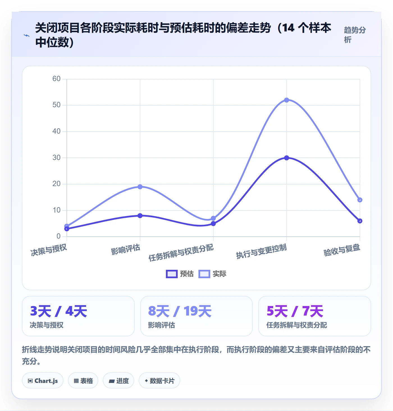393x411 pixels.
Task: Click the 验收与复盘 x-axis label
Action: [342, 250]
